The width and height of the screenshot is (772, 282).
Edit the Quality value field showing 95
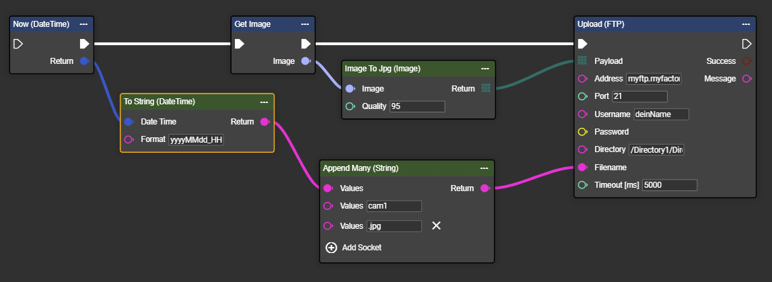tap(417, 106)
